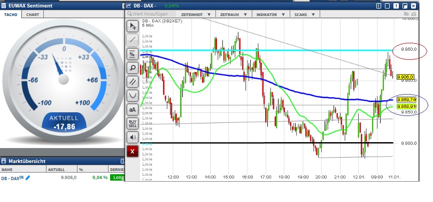Click the red X delete drawings button
The width and height of the screenshot is (433, 202).
click(133, 151)
